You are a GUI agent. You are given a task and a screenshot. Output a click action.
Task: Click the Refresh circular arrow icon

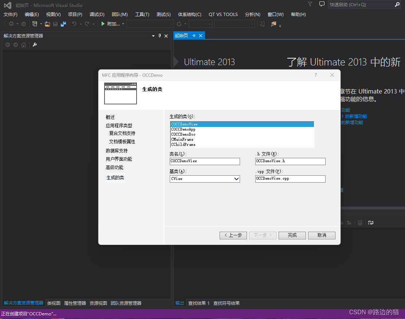pyautogui.click(x=179, y=24)
